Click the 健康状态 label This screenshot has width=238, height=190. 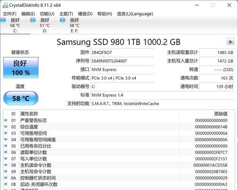click(x=20, y=52)
